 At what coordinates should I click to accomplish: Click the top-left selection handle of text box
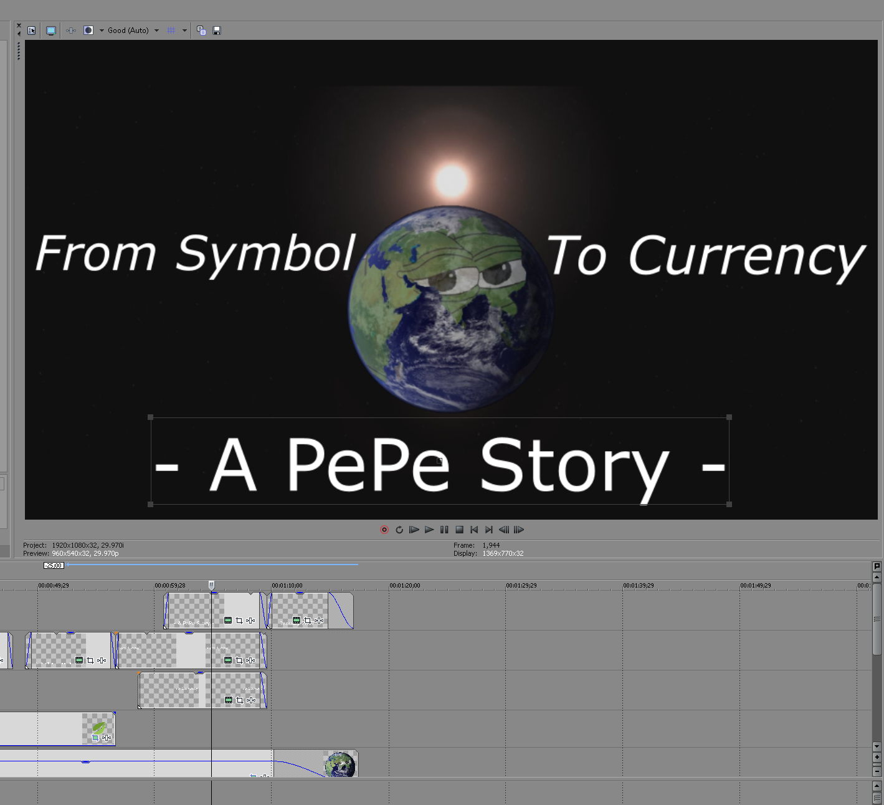(x=150, y=417)
